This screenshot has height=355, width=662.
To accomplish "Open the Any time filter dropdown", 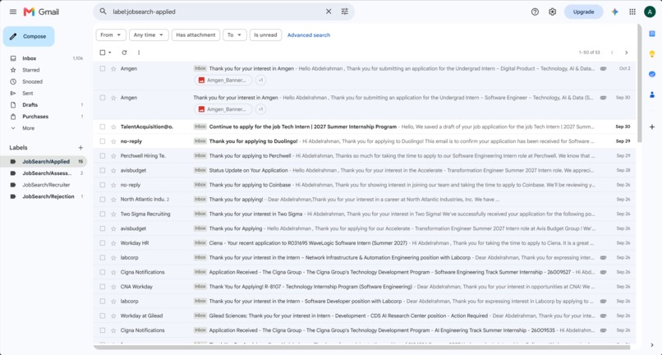I will (149, 35).
